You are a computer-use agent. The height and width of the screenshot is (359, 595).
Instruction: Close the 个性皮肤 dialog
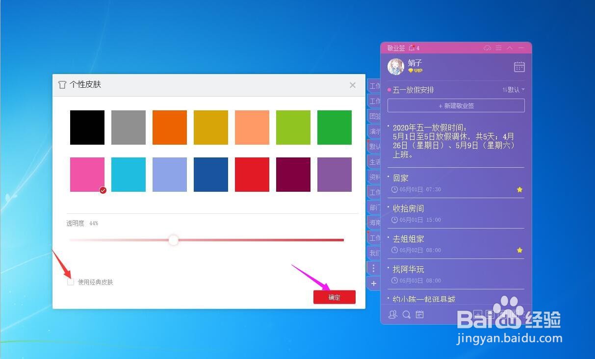pyautogui.click(x=353, y=85)
